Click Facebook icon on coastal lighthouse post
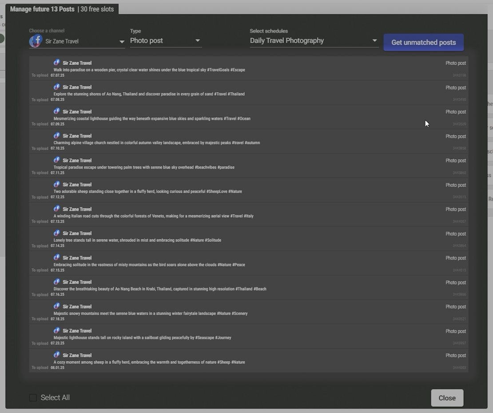 (57, 111)
